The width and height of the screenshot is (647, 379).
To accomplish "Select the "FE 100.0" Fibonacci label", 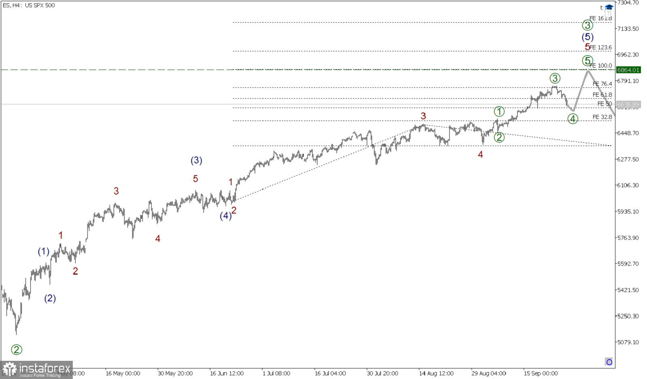I will click(600, 66).
